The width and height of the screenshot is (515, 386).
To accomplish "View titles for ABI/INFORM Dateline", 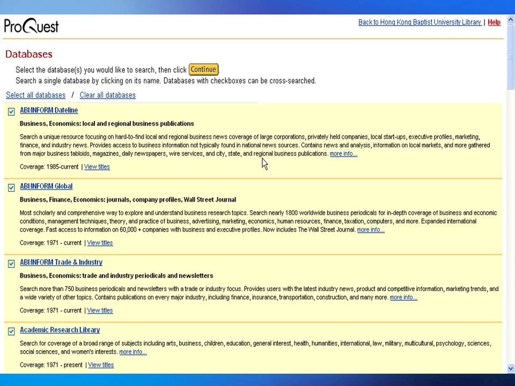I will pos(97,167).
